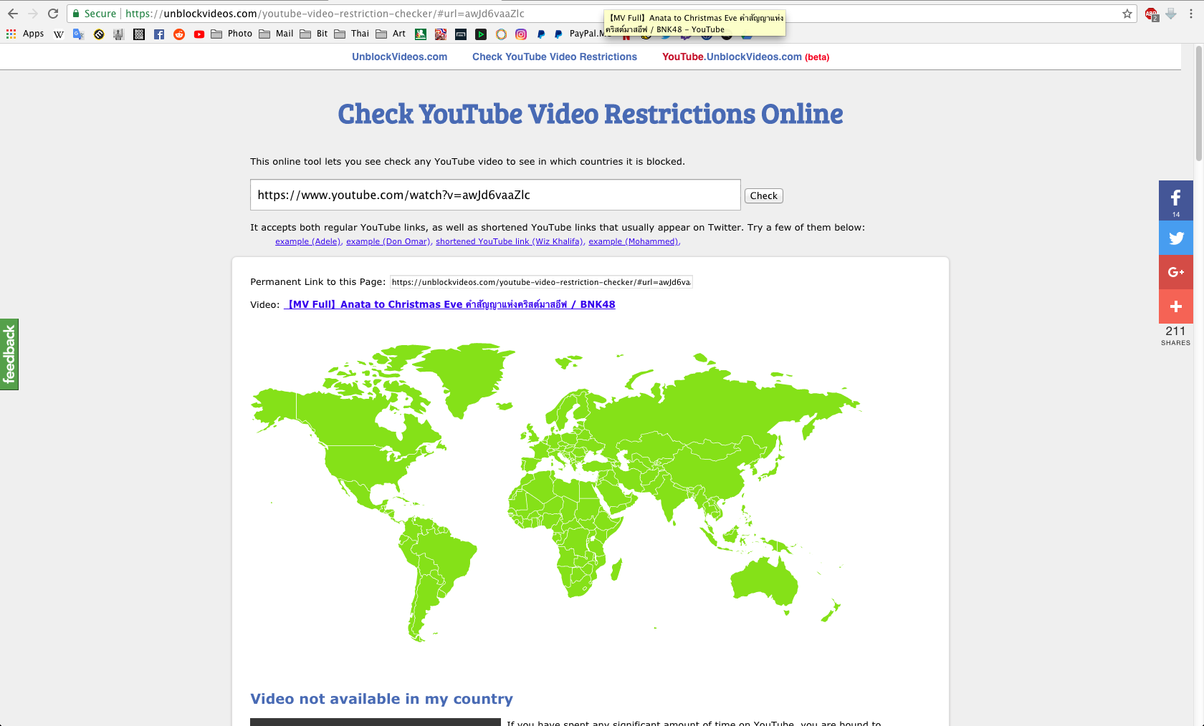The height and width of the screenshot is (726, 1204).
Task: Expand the Mail bookmarks folder
Action: click(x=276, y=34)
